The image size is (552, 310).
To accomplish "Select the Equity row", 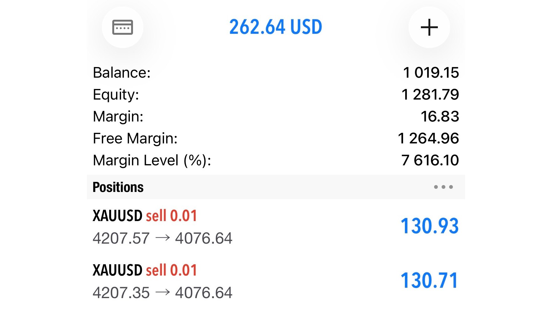I will click(276, 95).
